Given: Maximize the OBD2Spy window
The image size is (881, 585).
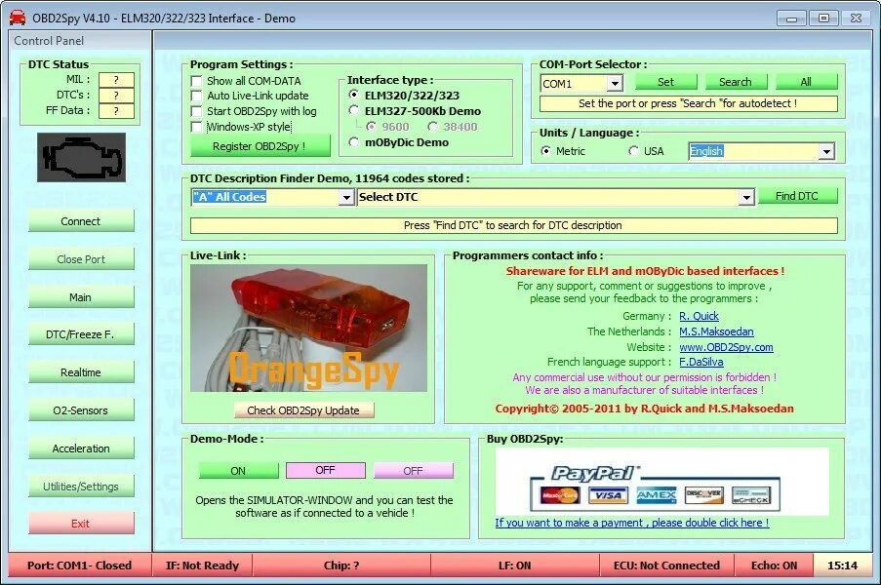Looking at the screenshot, I should tap(823, 19).
